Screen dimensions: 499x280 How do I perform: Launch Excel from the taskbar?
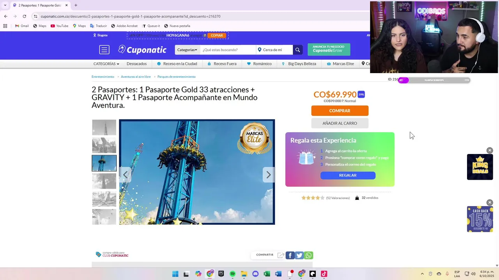pyautogui.click(x=267, y=274)
